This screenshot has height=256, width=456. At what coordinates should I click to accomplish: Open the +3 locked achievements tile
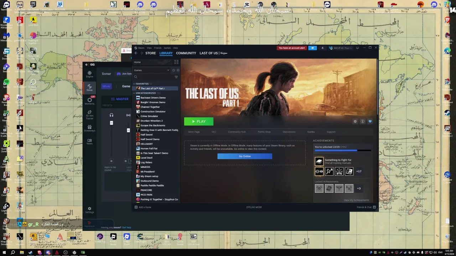359,188
